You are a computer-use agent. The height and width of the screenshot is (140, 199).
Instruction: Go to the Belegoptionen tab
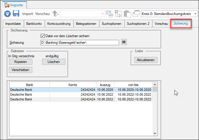coord(86,24)
